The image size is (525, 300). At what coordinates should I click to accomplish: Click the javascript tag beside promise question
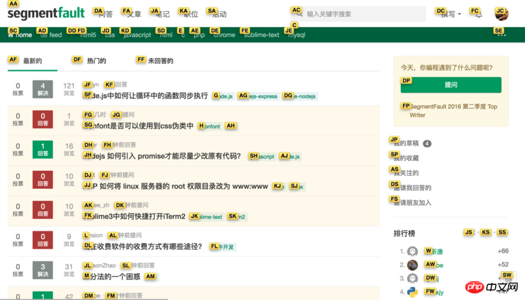[x=262, y=157]
